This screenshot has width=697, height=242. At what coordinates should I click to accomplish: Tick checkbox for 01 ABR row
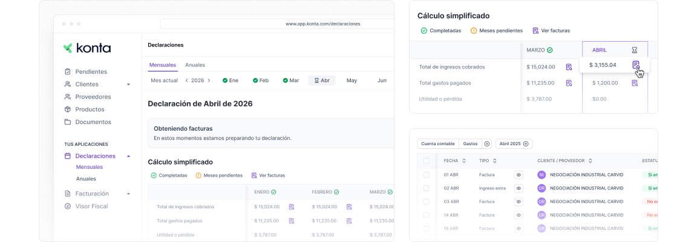tap(427, 175)
